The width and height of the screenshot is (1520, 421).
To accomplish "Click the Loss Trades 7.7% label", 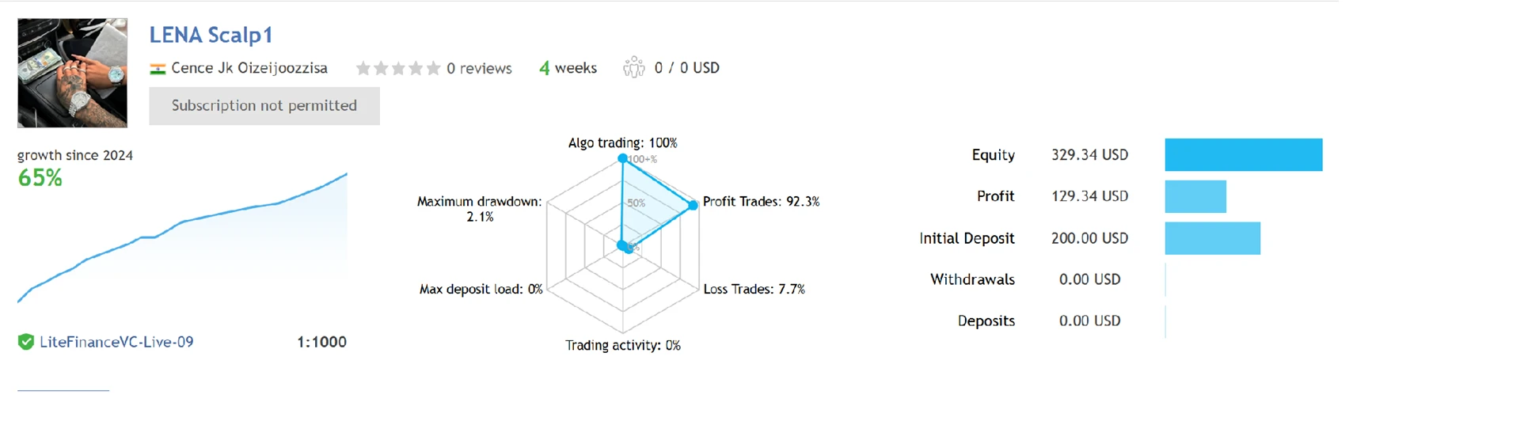I will coord(754,290).
